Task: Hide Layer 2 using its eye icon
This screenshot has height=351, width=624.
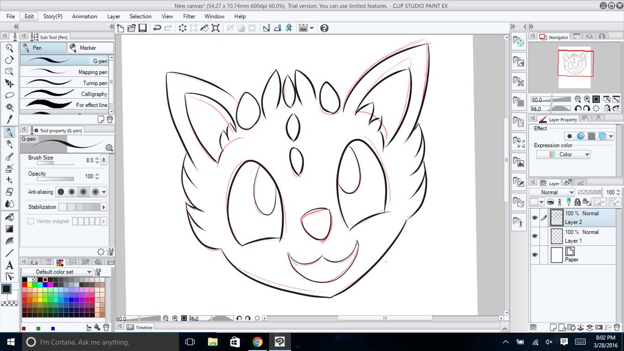Action: click(535, 218)
